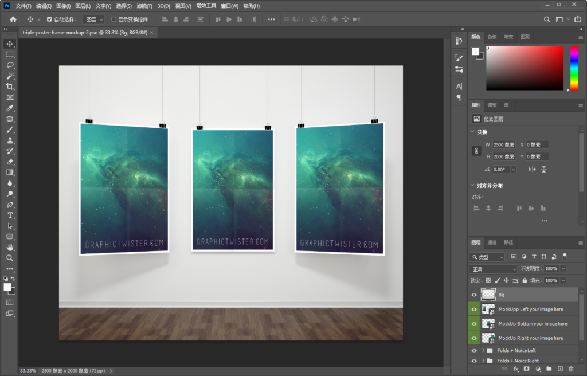The width and height of the screenshot is (587, 376).
Task: Open the 滤镜(T) menu
Action: [144, 6]
